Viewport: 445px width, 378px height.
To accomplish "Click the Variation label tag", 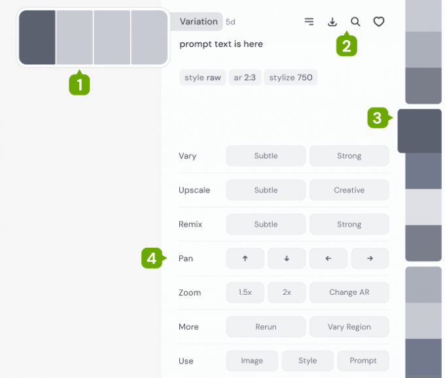I will click(x=198, y=22).
